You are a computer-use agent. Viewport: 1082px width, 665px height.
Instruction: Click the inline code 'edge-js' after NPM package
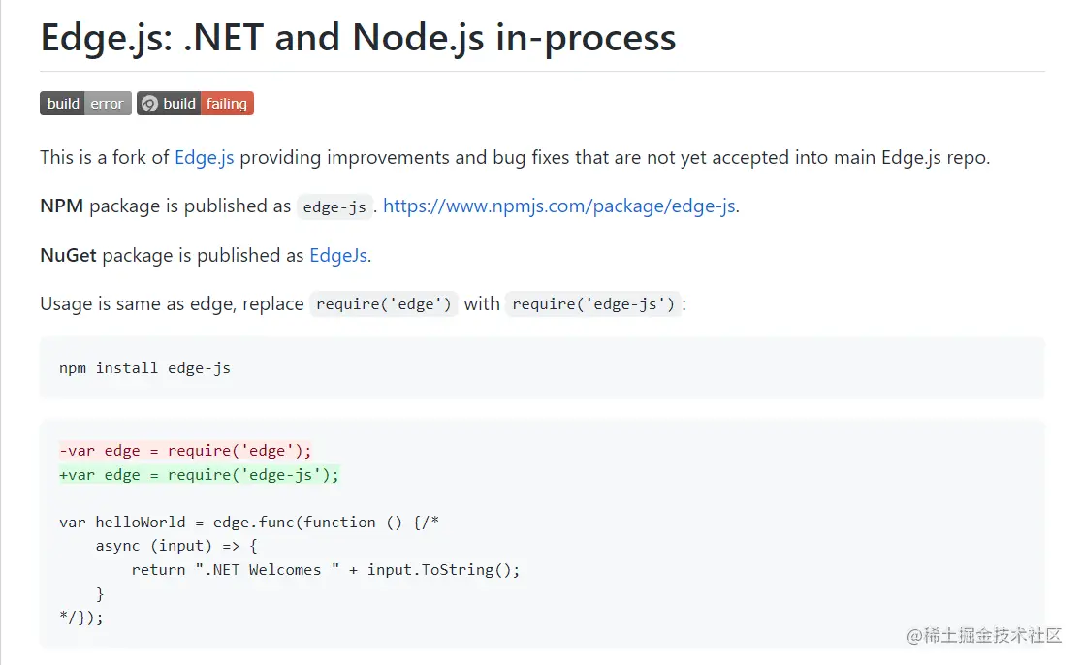pos(334,206)
